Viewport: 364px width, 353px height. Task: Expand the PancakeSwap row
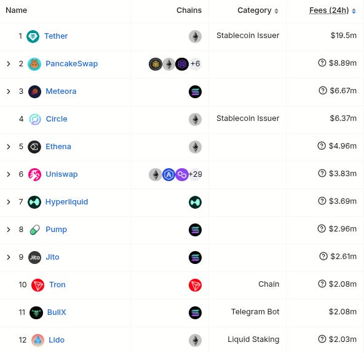(x=9, y=64)
